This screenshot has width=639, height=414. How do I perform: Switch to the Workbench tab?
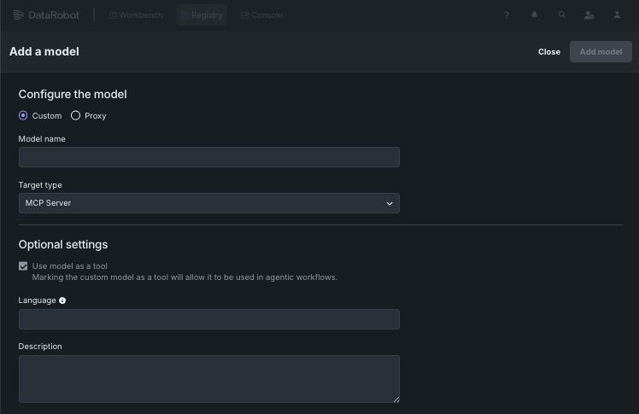136,15
